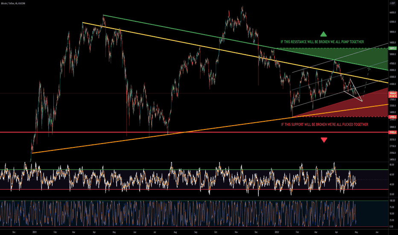Screen dimensions: 398x235
Task: Click the 20.00 label on the RSI scale
Action: point(392,194)
